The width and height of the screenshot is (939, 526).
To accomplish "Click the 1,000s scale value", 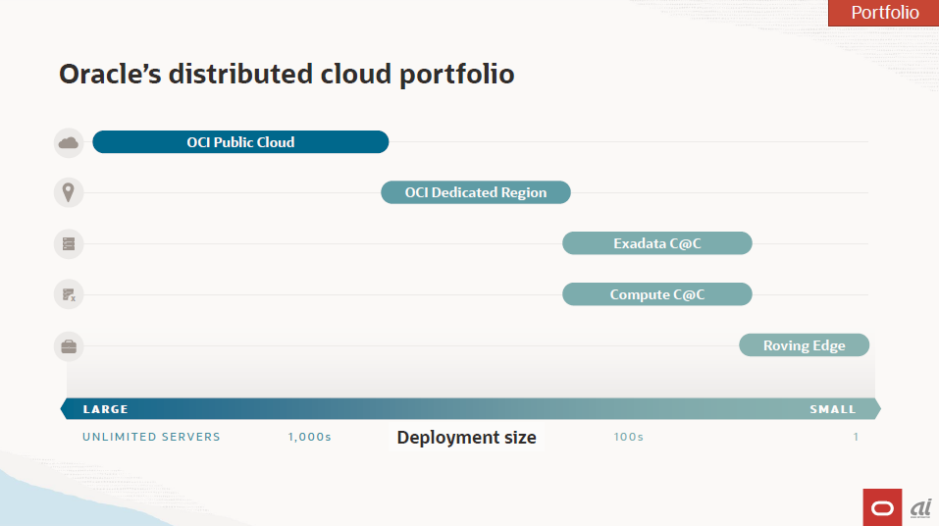I will click(x=310, y=437).
